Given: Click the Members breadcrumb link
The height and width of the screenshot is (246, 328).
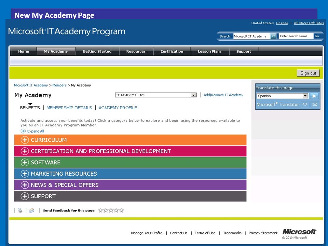Looking at the screenshot, I should [59, 85].
